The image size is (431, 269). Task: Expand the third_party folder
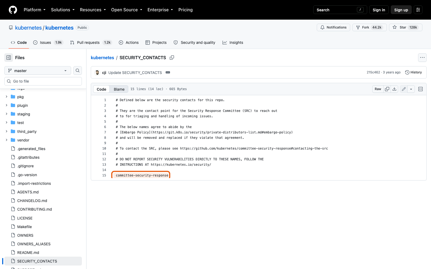click(x=6, y=131)
